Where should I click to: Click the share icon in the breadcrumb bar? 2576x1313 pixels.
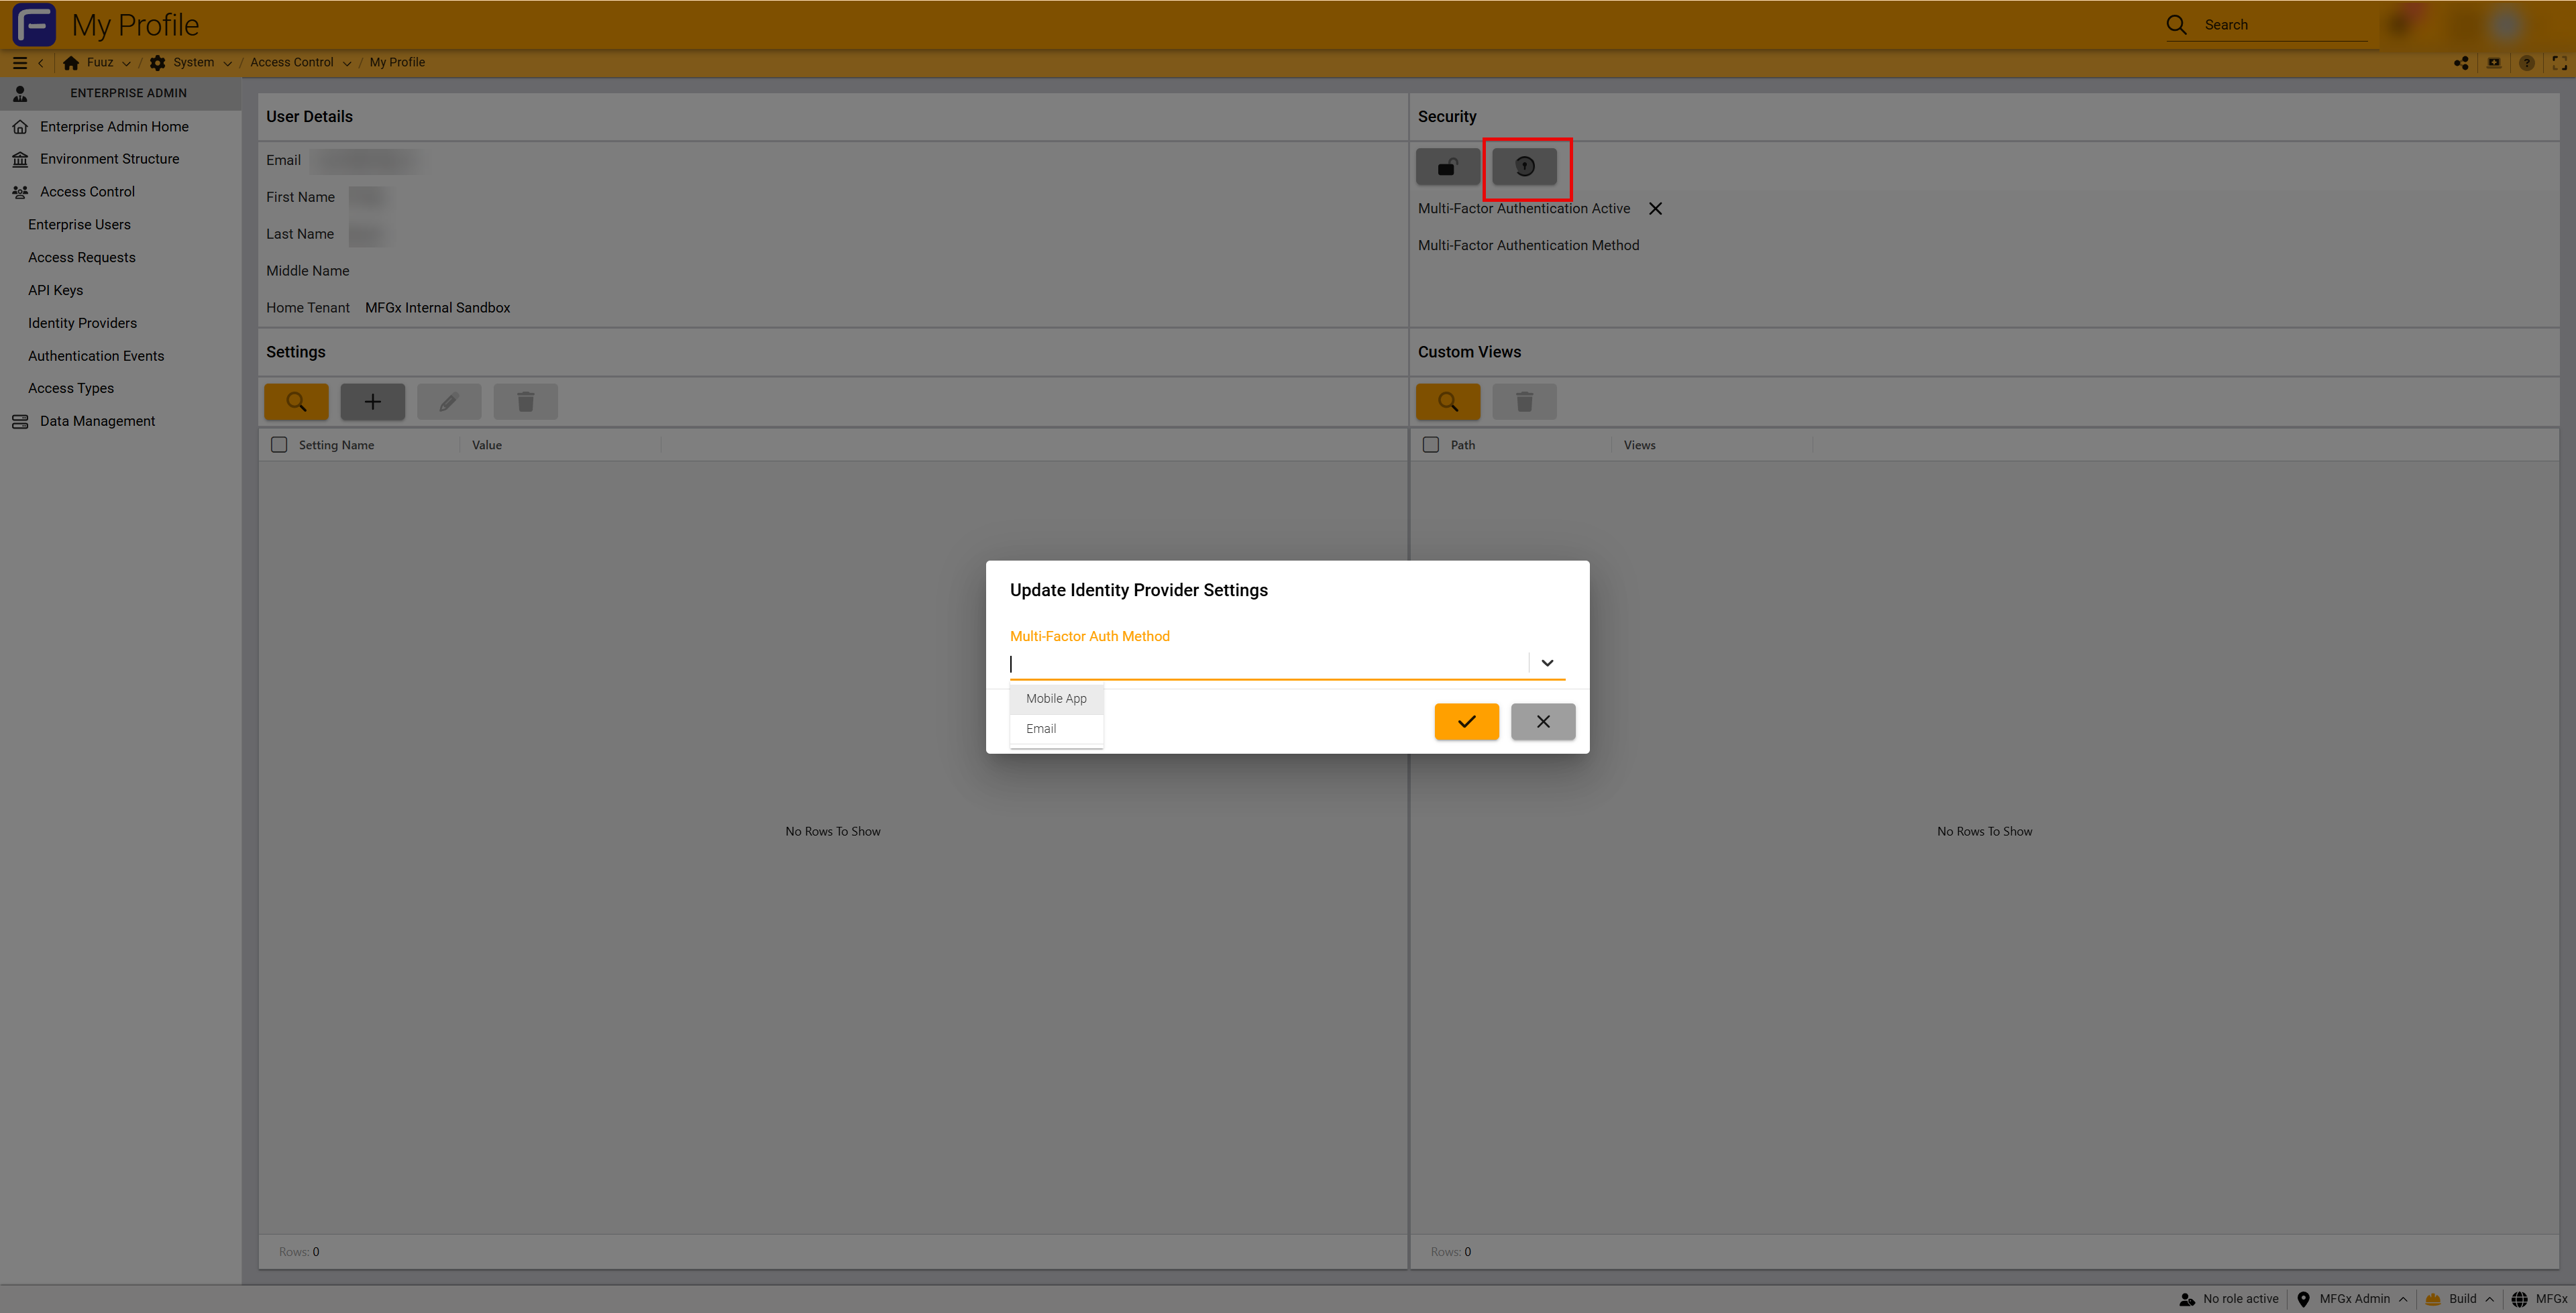tap(2462, 63)
